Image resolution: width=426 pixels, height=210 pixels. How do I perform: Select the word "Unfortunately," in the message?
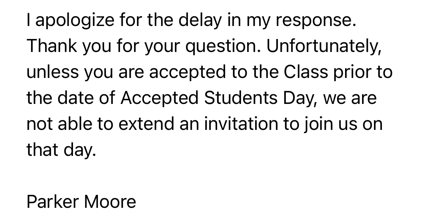tap(324, 46)
